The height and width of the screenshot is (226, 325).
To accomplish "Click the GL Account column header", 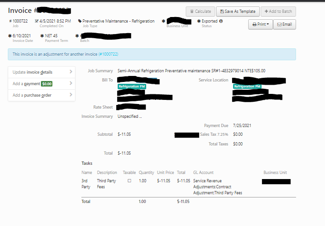I will (203, 173).
